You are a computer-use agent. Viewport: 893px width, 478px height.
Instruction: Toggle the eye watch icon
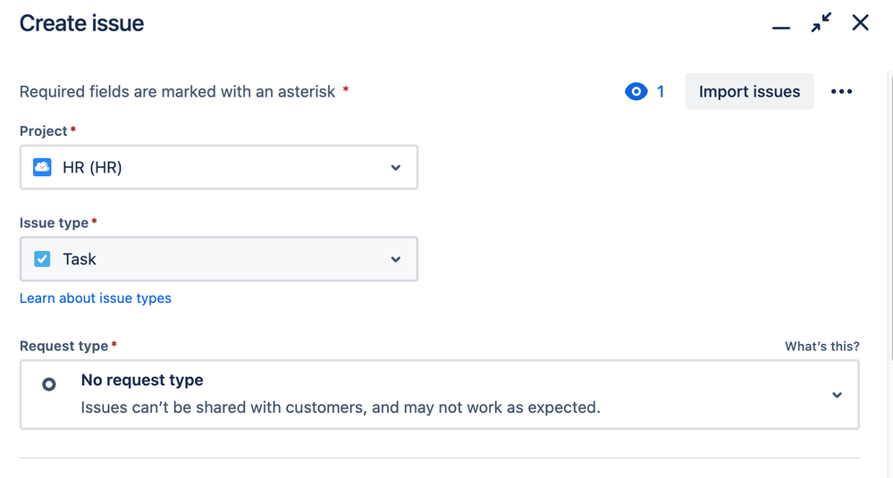click(636, 92)
